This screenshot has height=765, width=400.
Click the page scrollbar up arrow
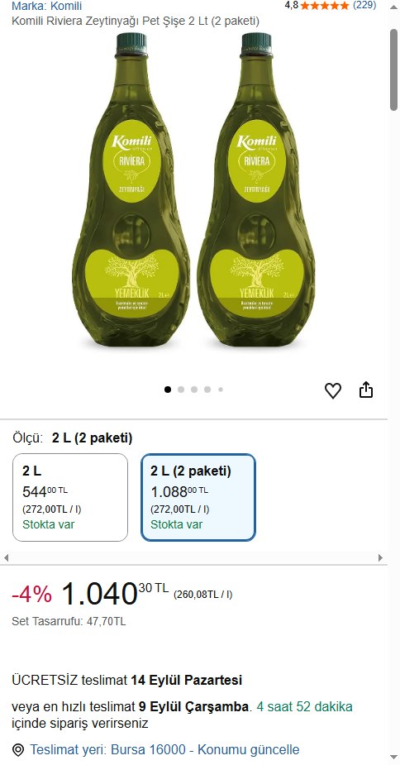pos(393,7)
